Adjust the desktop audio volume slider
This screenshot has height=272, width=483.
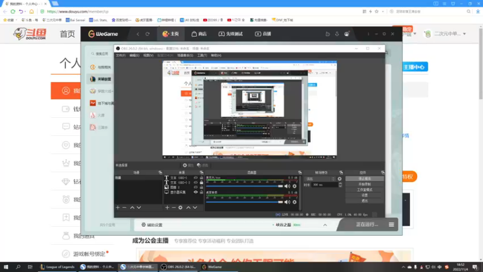click(x=245, y=202)
